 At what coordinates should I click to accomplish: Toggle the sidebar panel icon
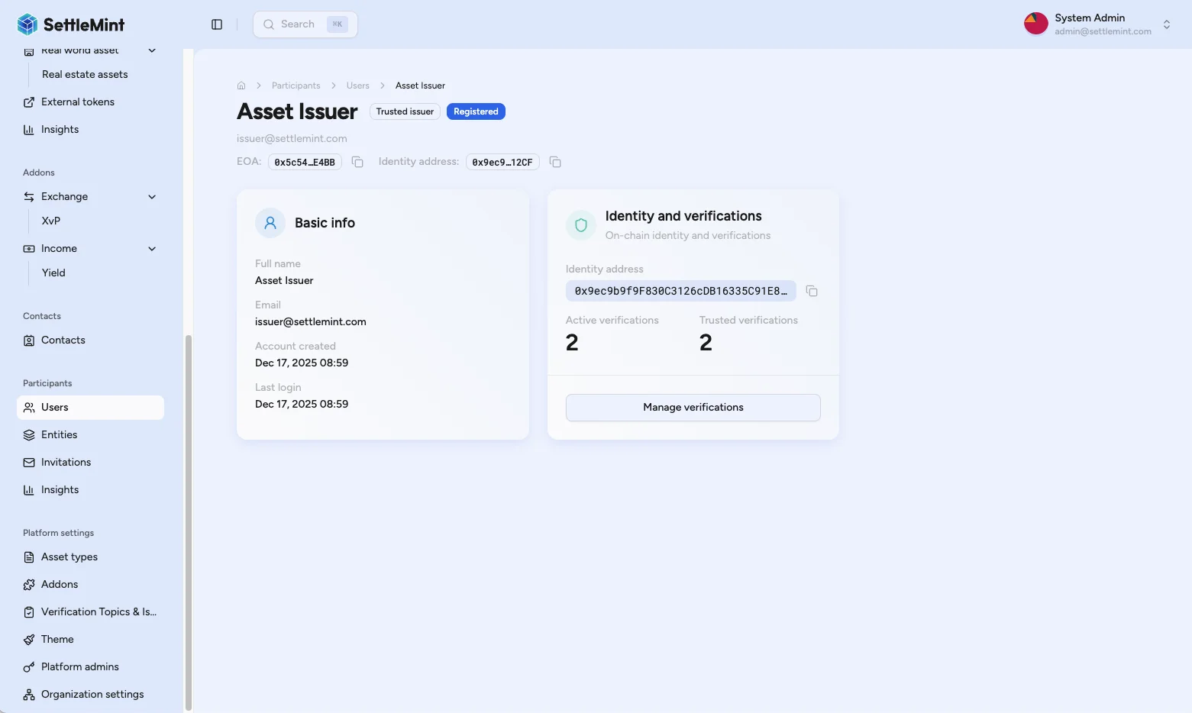coord(217,24)
